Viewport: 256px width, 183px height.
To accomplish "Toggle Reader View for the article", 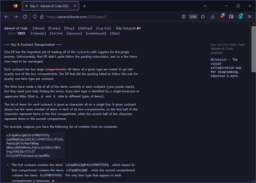I will [184, 16].
